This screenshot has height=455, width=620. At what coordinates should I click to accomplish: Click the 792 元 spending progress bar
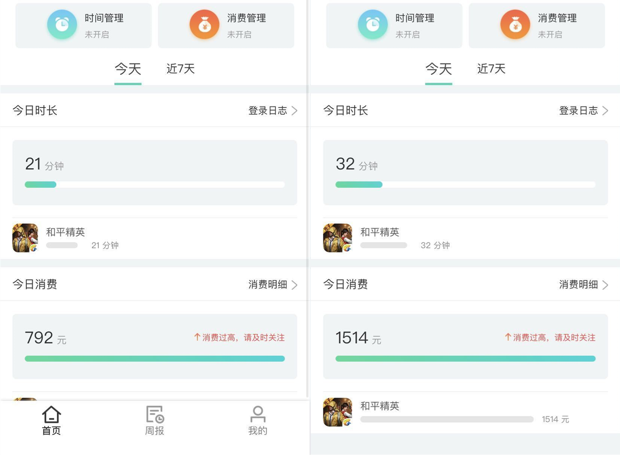[x=155, y=359]
